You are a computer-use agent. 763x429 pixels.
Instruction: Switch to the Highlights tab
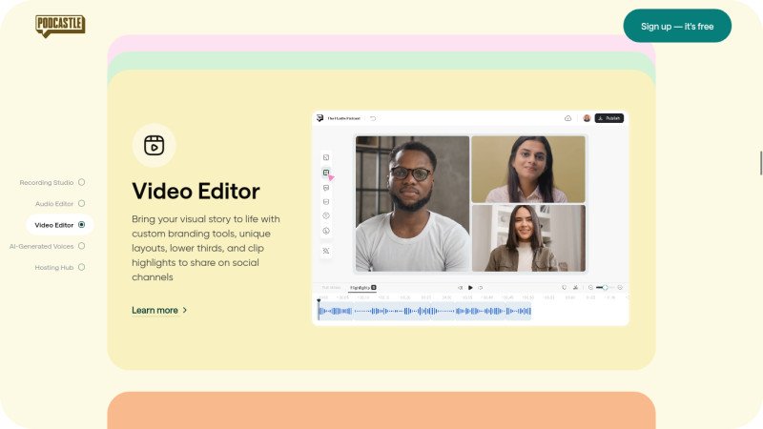[362, 287]
